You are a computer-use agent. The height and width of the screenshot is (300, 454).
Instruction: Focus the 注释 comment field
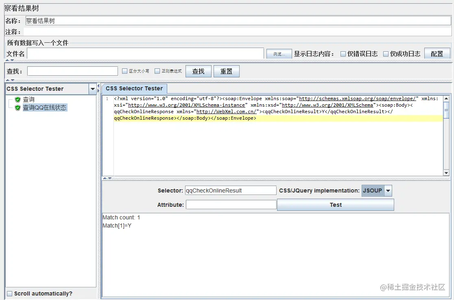(x=238, y=32)
